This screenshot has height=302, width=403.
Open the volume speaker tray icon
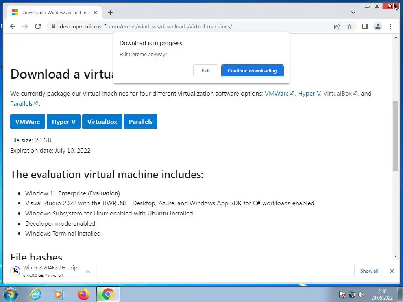point(361,295)
